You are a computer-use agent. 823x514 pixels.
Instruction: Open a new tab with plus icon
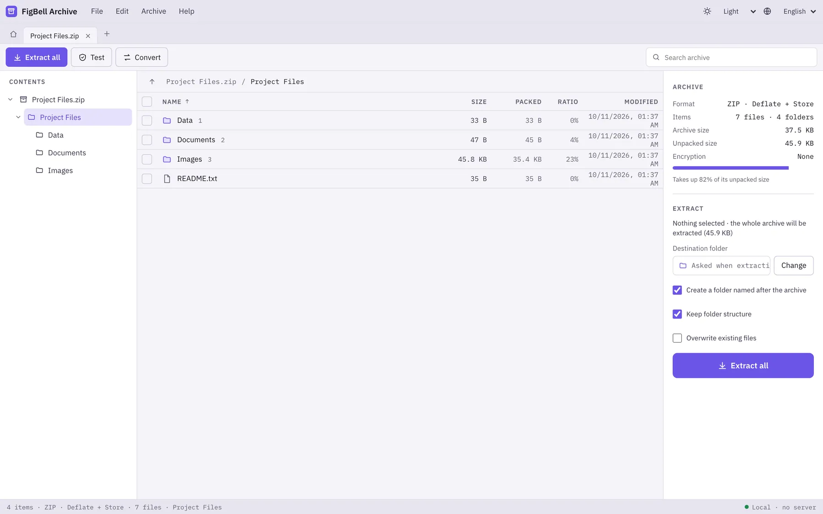(107, 34)
